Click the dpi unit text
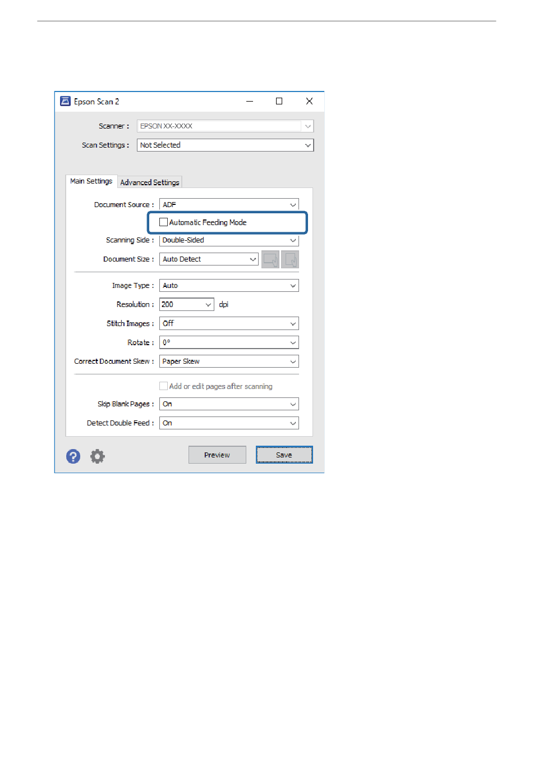Viewport: 533px width, 769px height. click(224, 305)
